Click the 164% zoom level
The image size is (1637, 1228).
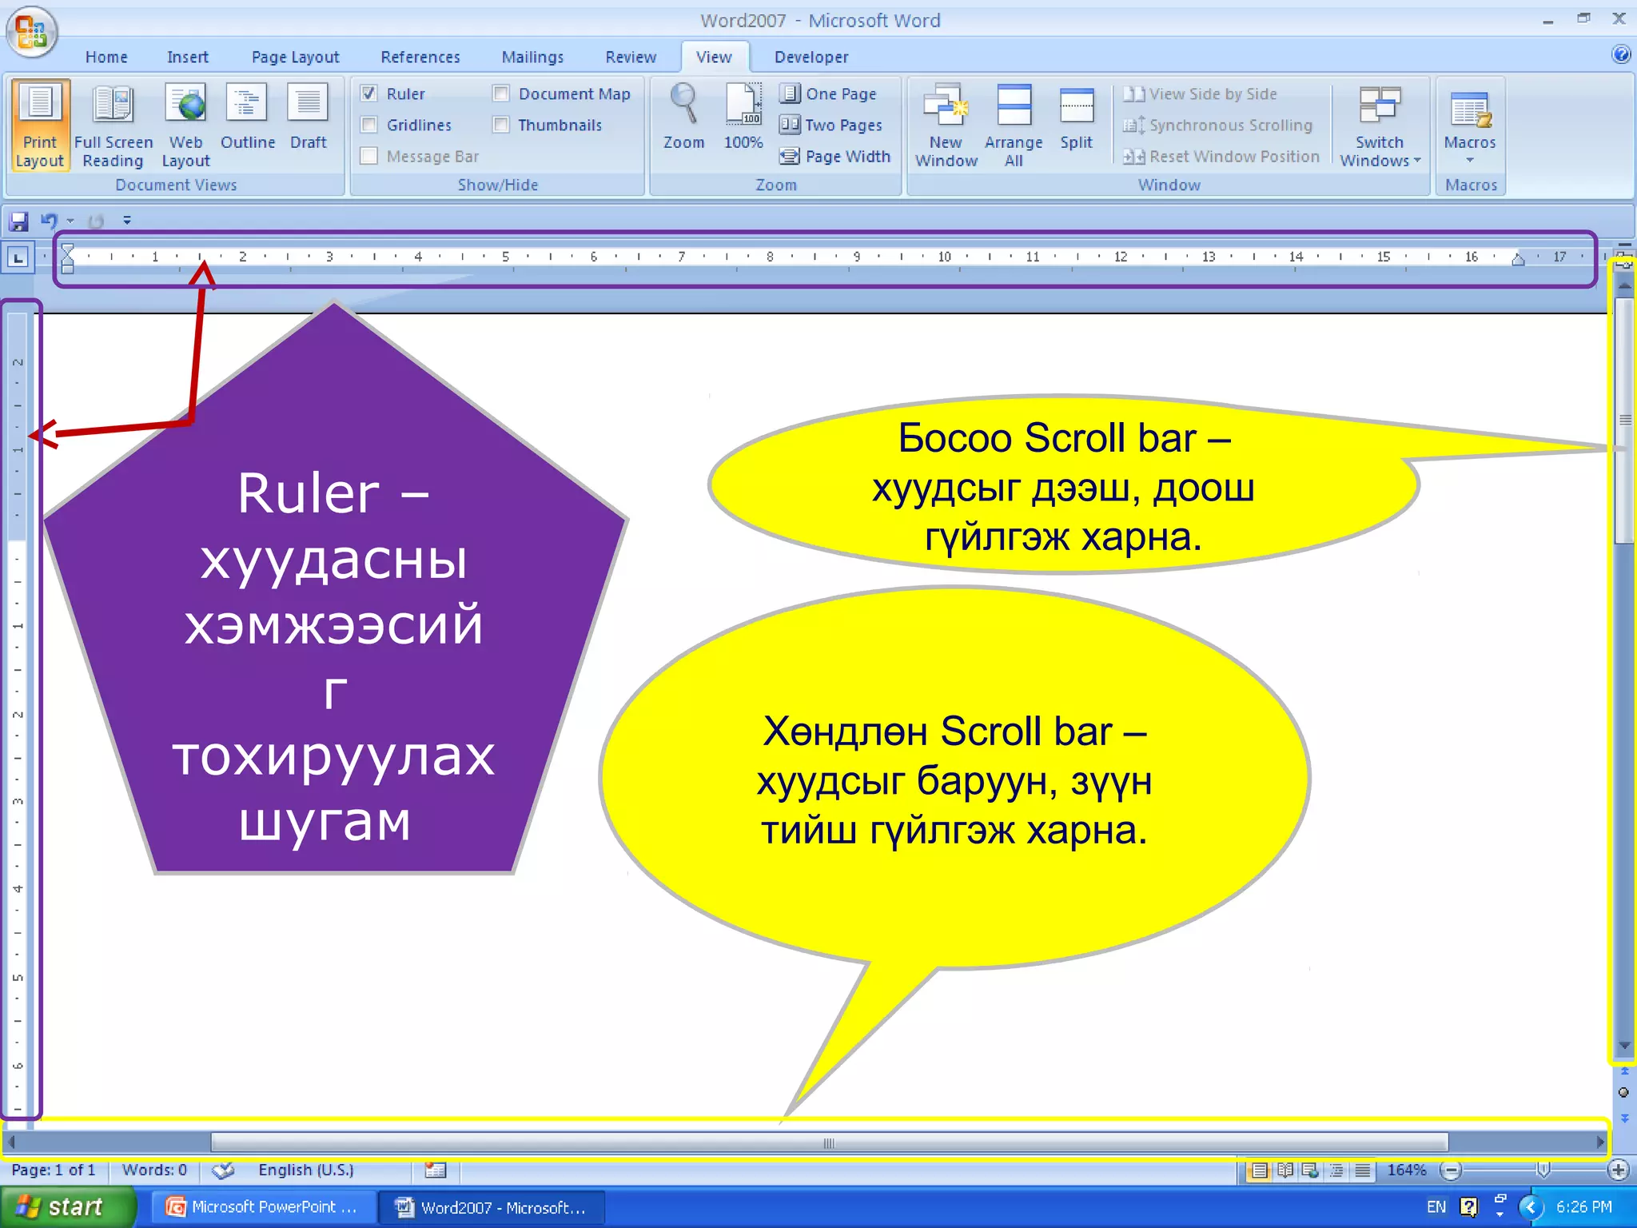click(x=1407, y=1171)
